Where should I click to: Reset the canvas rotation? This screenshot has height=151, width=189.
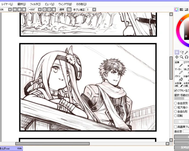(54, 9)
